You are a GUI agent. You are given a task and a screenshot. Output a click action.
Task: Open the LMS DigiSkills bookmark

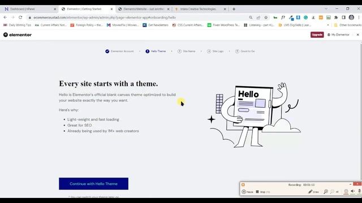(x=295, y=25)
